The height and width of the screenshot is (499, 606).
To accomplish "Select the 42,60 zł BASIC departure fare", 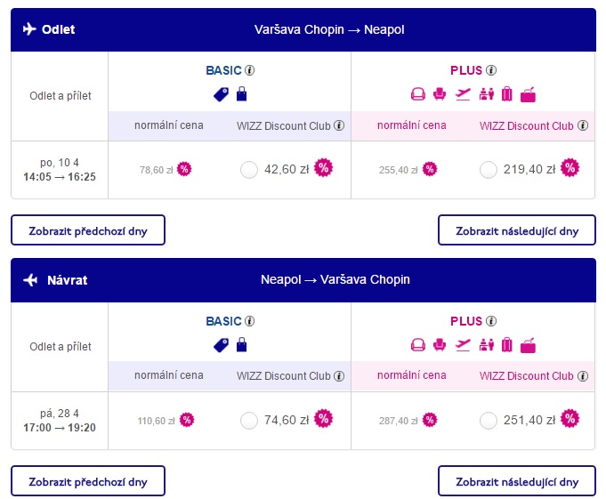I will coord(249,170).
